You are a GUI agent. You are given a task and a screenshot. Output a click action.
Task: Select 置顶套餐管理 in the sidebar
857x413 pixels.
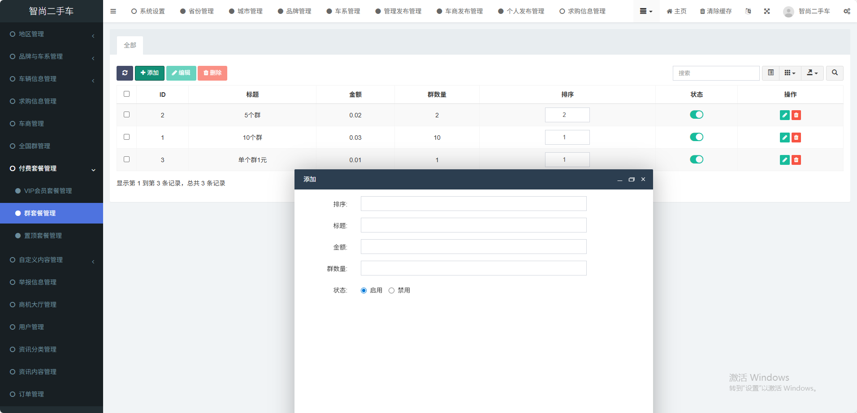(x=43, y=236)
